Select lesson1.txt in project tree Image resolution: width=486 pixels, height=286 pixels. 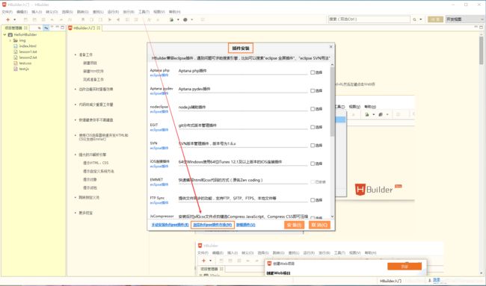(28, 52)
